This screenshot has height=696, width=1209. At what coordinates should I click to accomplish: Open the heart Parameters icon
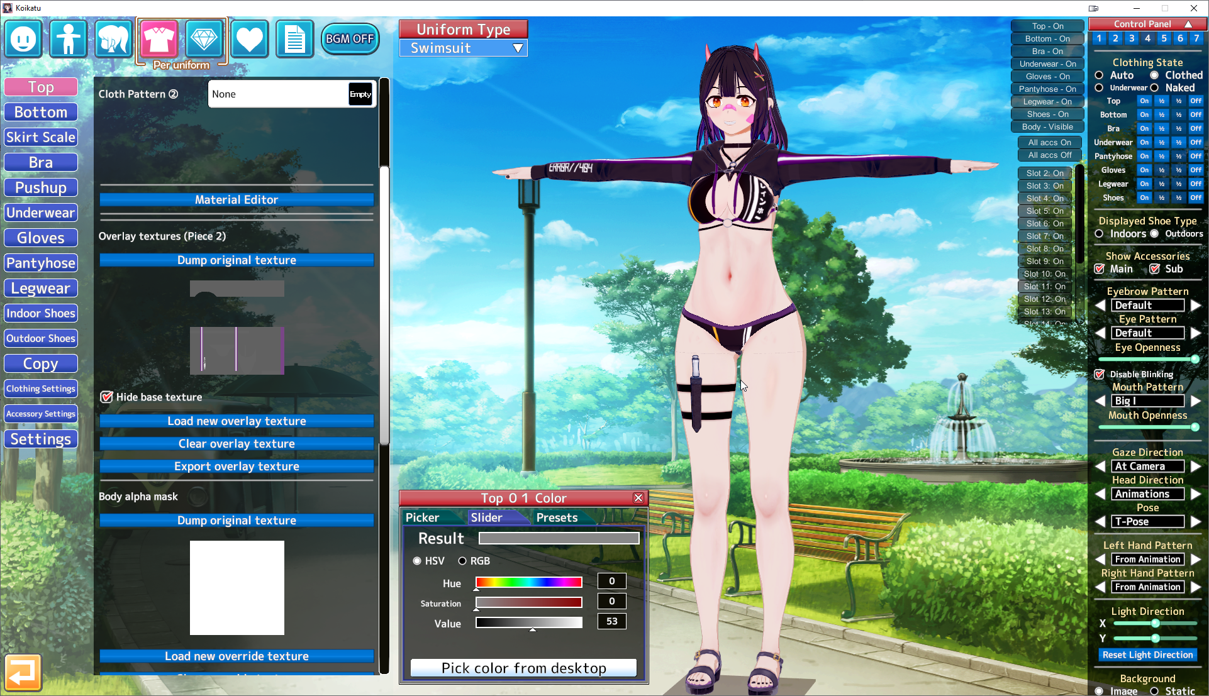coord(249,39)
